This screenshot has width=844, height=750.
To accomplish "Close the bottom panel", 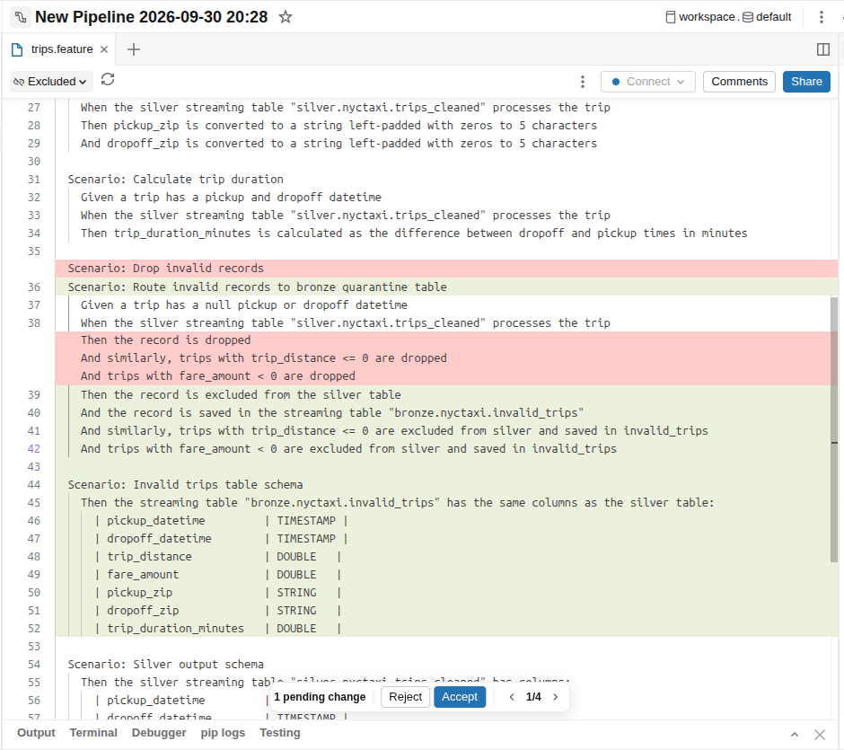I will [x=820, y=735].
